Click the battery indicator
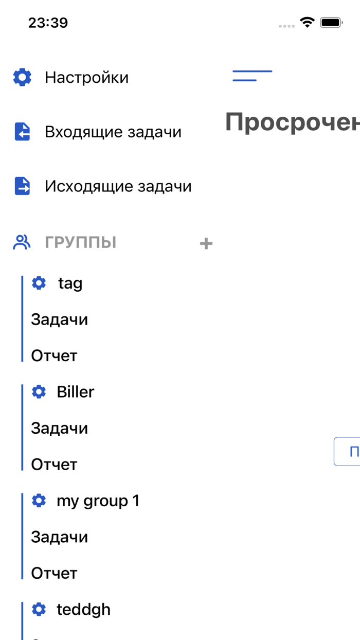This screenshot has width=360, height=640. click(x=331, y=23)
